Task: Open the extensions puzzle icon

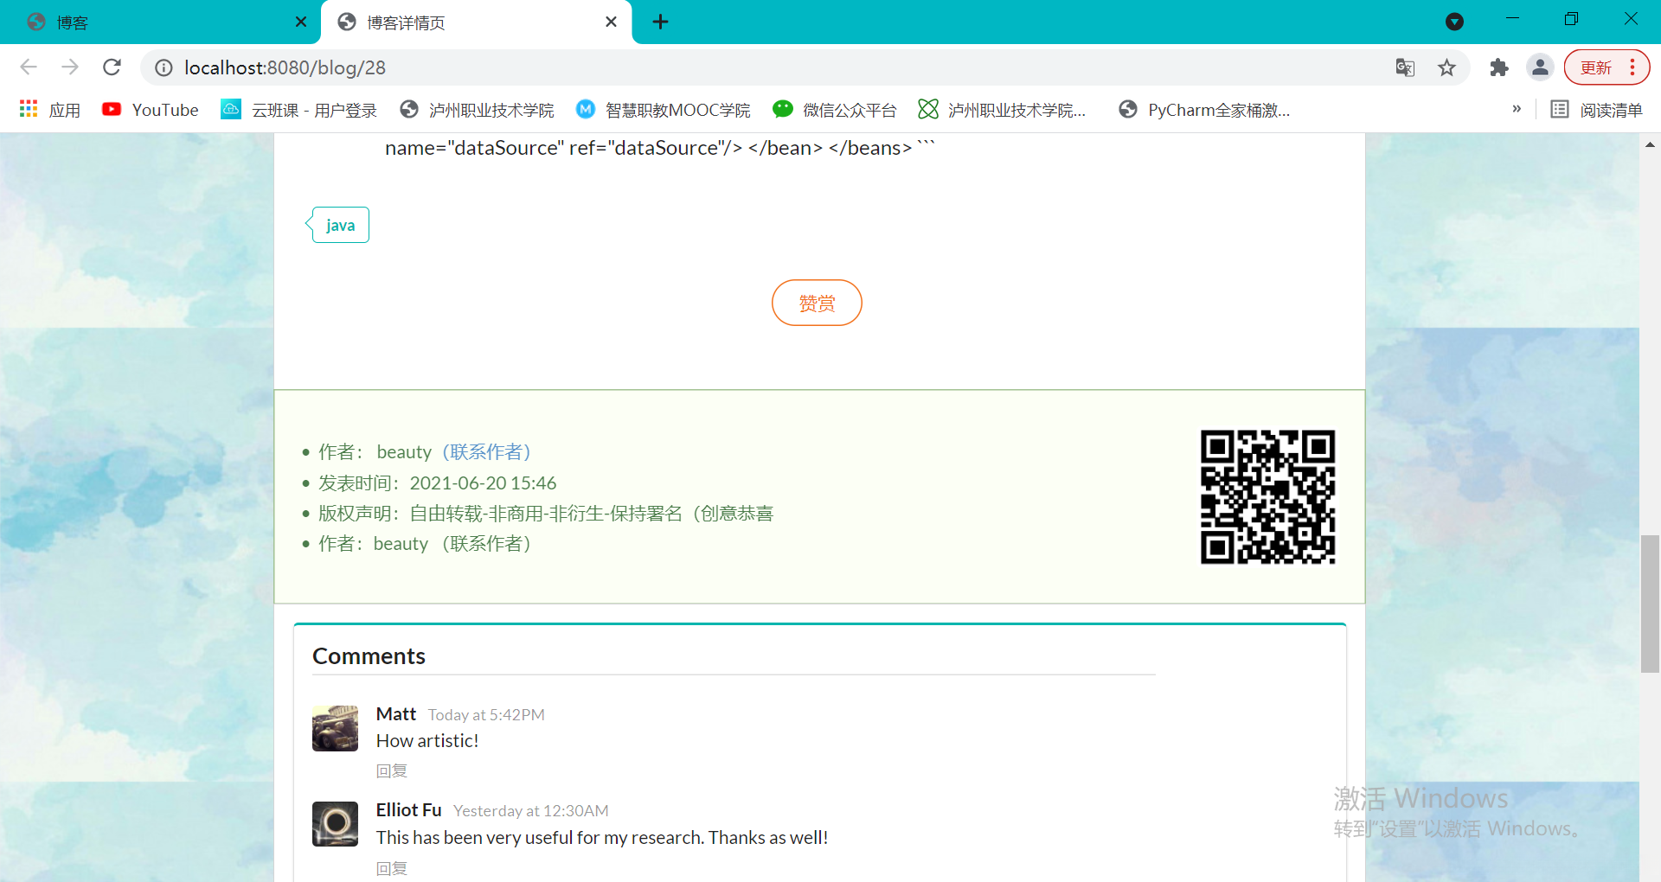Action: (1498, 67)
